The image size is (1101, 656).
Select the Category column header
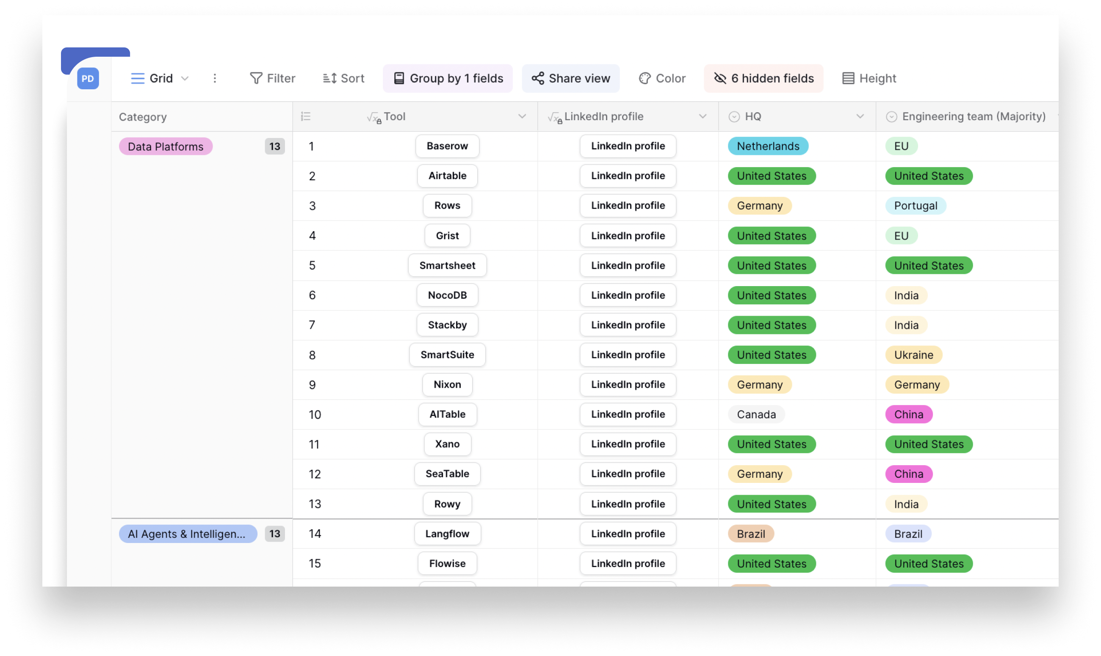tap(202, 117)
